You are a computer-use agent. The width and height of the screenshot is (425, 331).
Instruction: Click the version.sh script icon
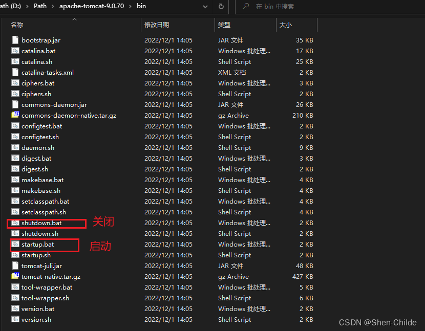click(x=15, y=319)
